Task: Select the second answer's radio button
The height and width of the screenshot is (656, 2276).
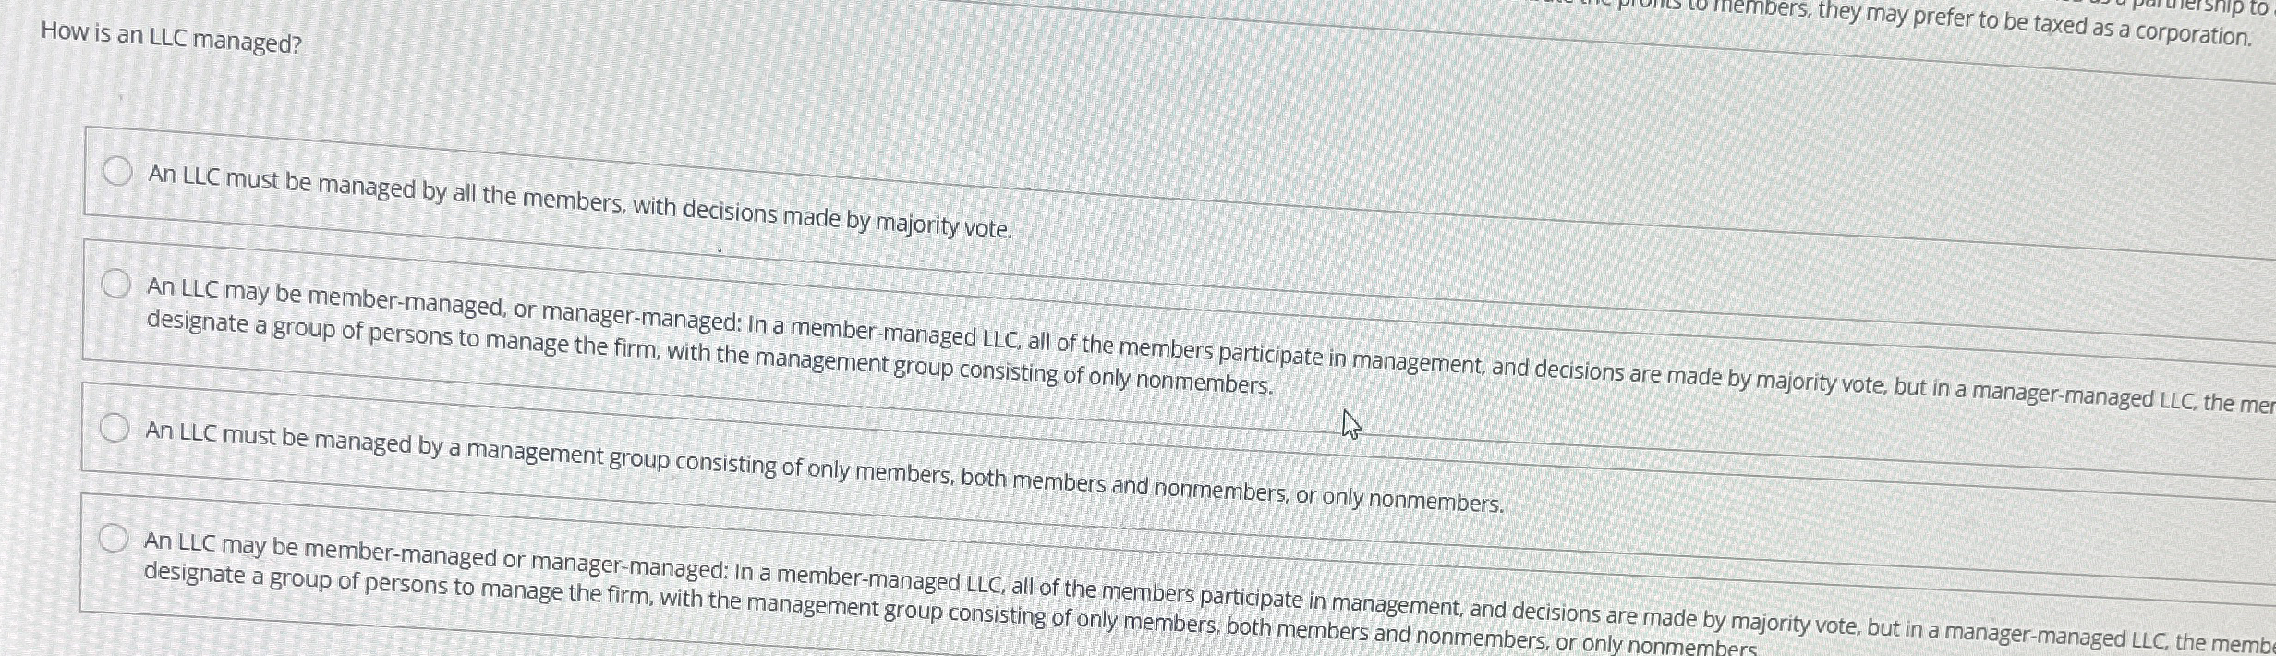Action: (117, 282)
